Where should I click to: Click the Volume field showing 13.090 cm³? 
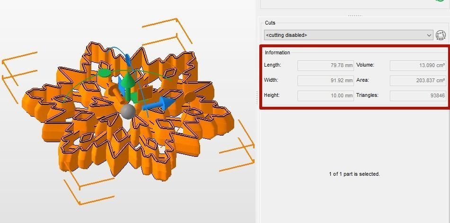pyautogui.click(x=418, y=65)
